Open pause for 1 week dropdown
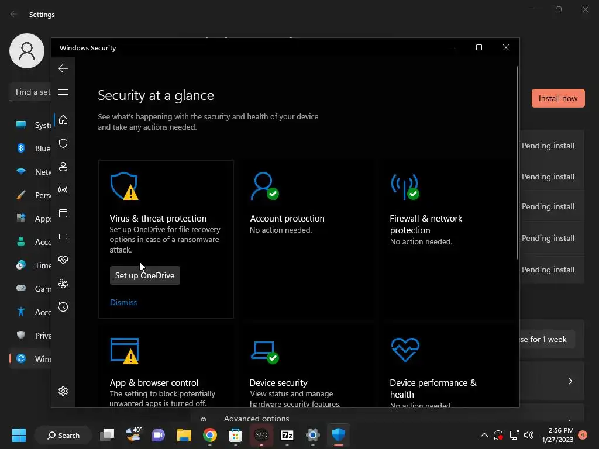599x449 pixels. (x=547, y=339)
